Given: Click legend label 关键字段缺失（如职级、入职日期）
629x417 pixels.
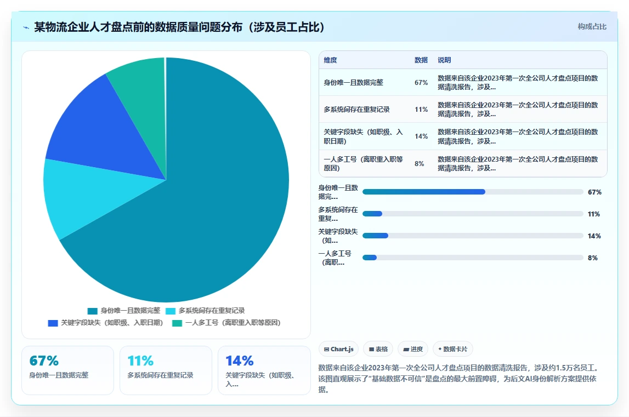Looking at the screenshot, I should [112, 323].
